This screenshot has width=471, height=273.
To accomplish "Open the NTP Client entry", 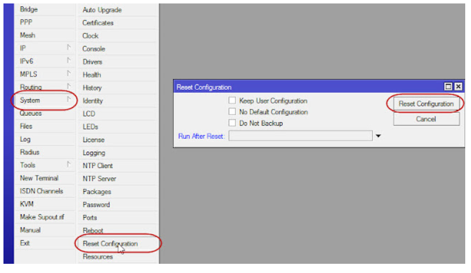I will point(98,165).
